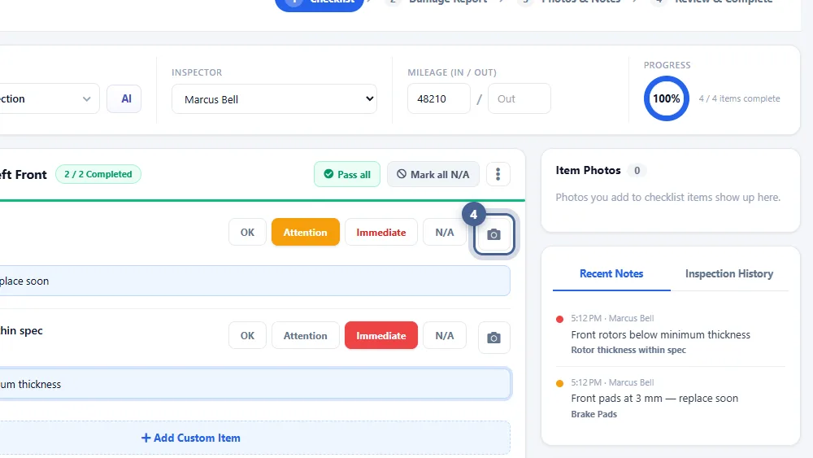Open camera for the Attention-marked brake pads item
813x458 pixels.
pyautogui.click(x=493, y=234)
